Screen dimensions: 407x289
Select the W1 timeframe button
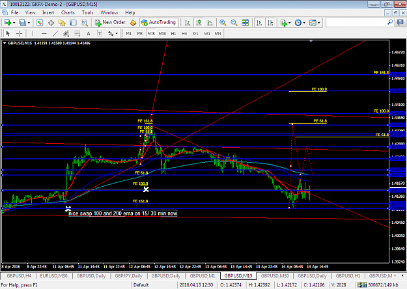[207, 33]
